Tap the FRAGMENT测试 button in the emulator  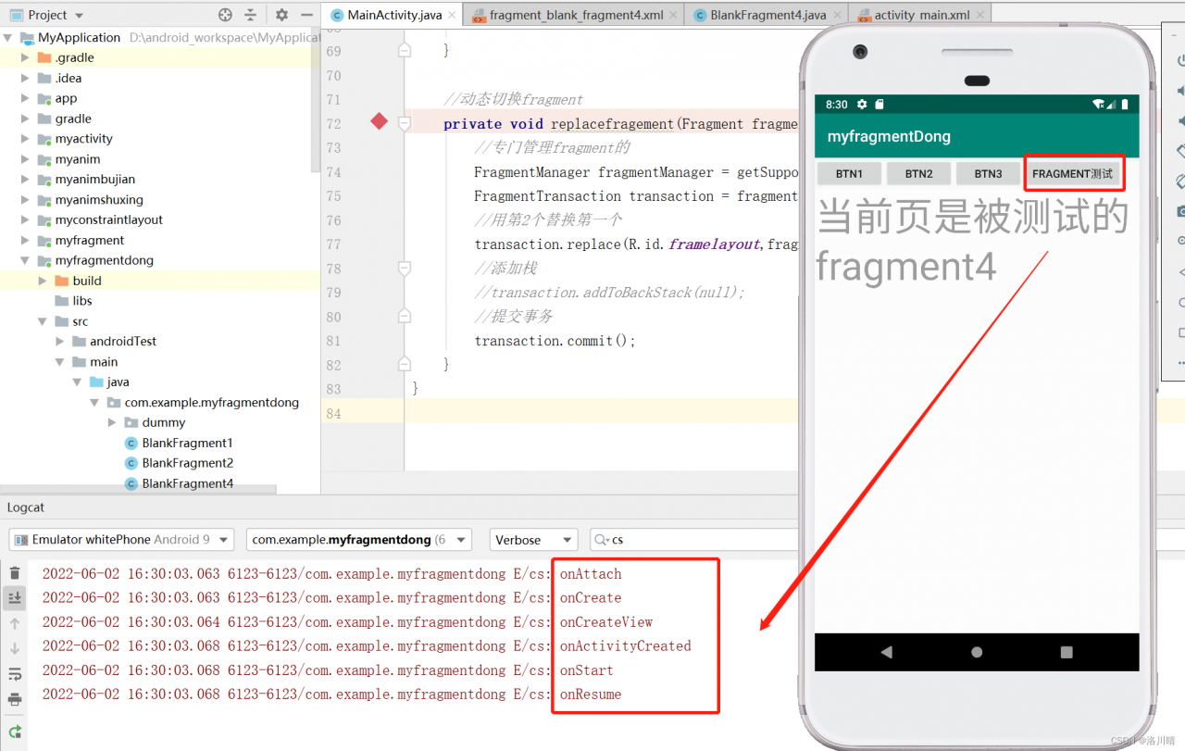[x=1073, y=173]
